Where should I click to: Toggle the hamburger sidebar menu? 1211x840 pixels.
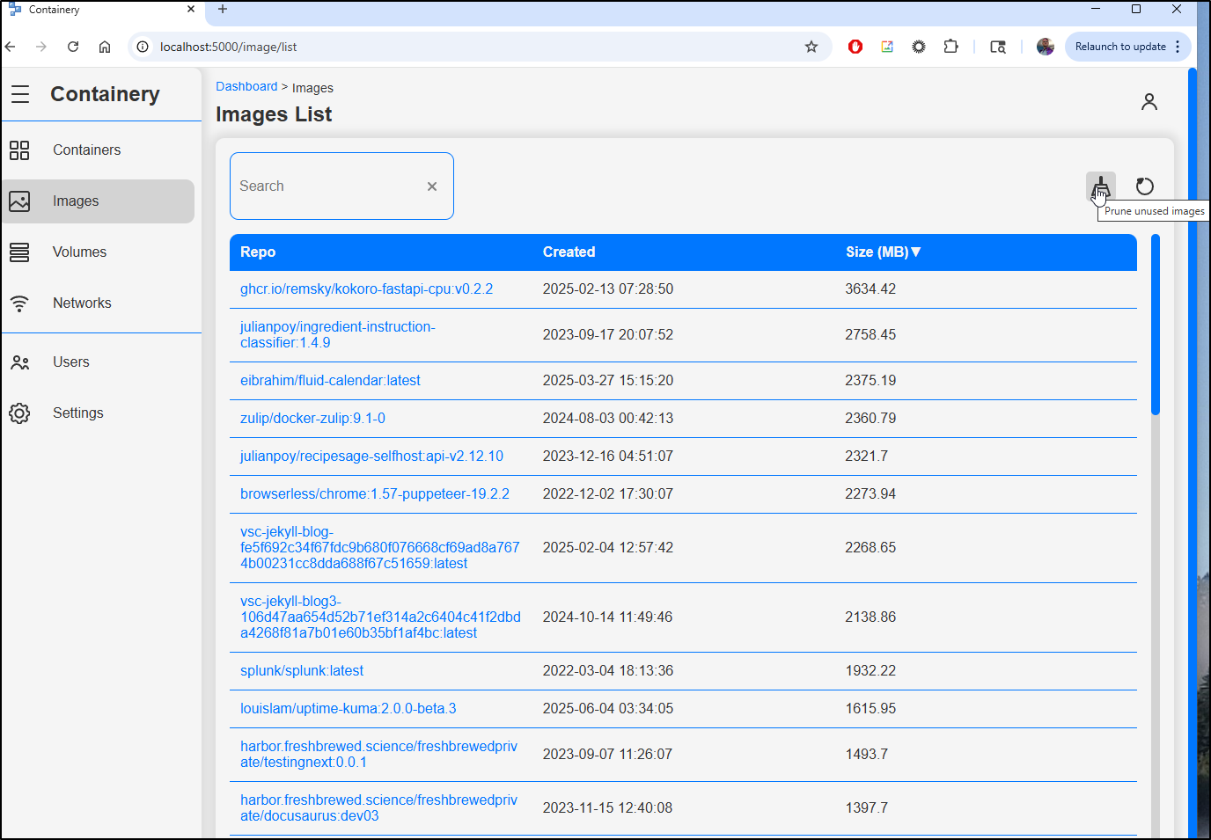tap(20, 94)
